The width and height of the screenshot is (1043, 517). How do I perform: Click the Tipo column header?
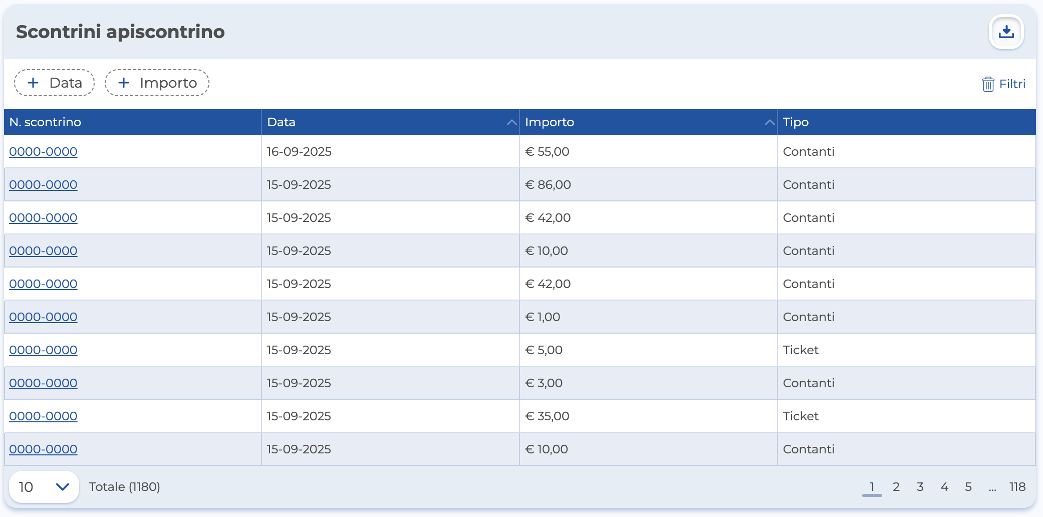(796, 122)
